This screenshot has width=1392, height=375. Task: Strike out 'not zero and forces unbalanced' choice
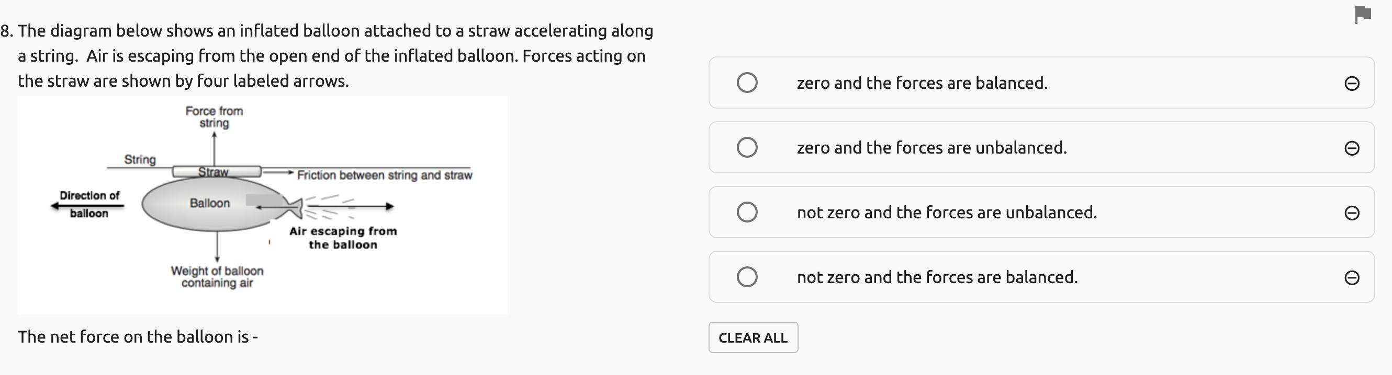[1352, 213]
